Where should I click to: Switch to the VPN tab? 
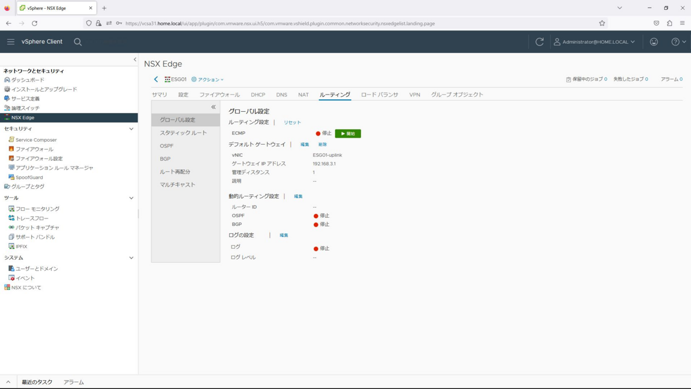tap(415, 95)
